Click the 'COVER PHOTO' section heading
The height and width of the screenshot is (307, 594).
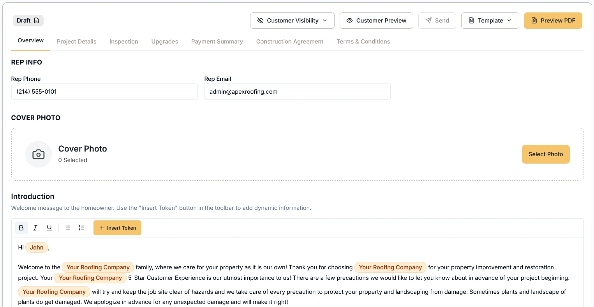coord(36,118)
